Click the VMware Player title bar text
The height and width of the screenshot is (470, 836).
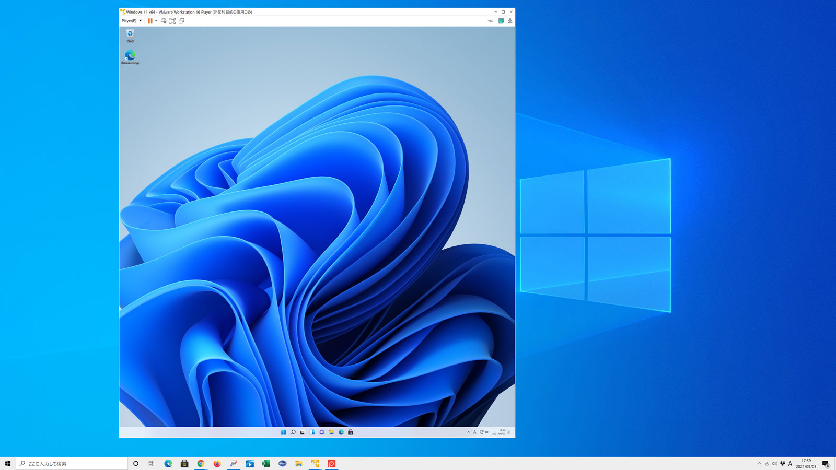pyautogui.click(x=189, y=12)
